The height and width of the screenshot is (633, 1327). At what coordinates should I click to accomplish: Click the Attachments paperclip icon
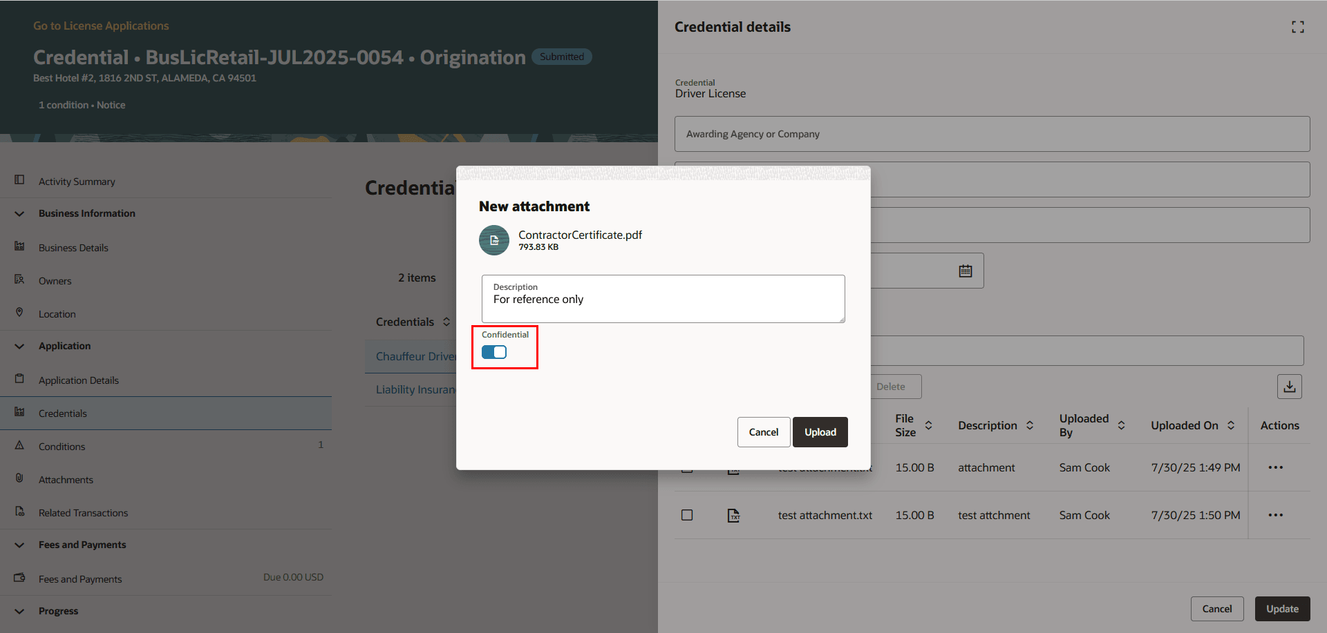point(19,479)
